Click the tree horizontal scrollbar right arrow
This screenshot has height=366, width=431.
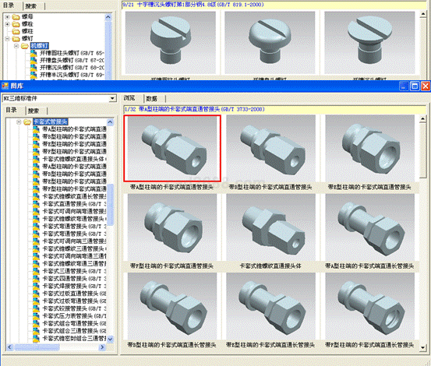point(102,347)
